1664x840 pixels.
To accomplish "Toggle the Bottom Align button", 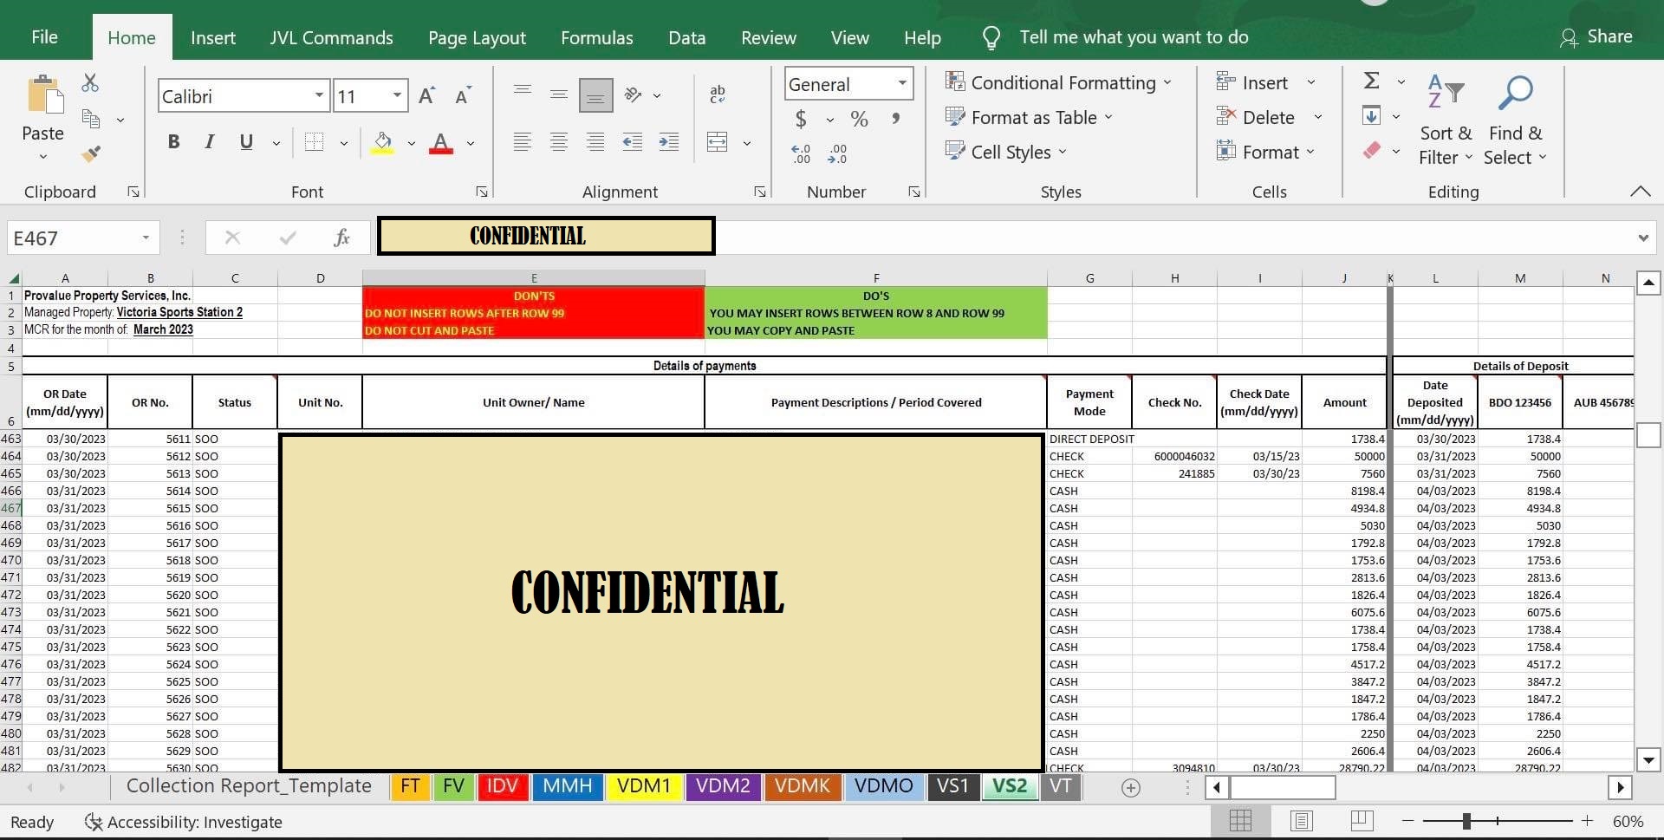I will click(x=595, y=94).
